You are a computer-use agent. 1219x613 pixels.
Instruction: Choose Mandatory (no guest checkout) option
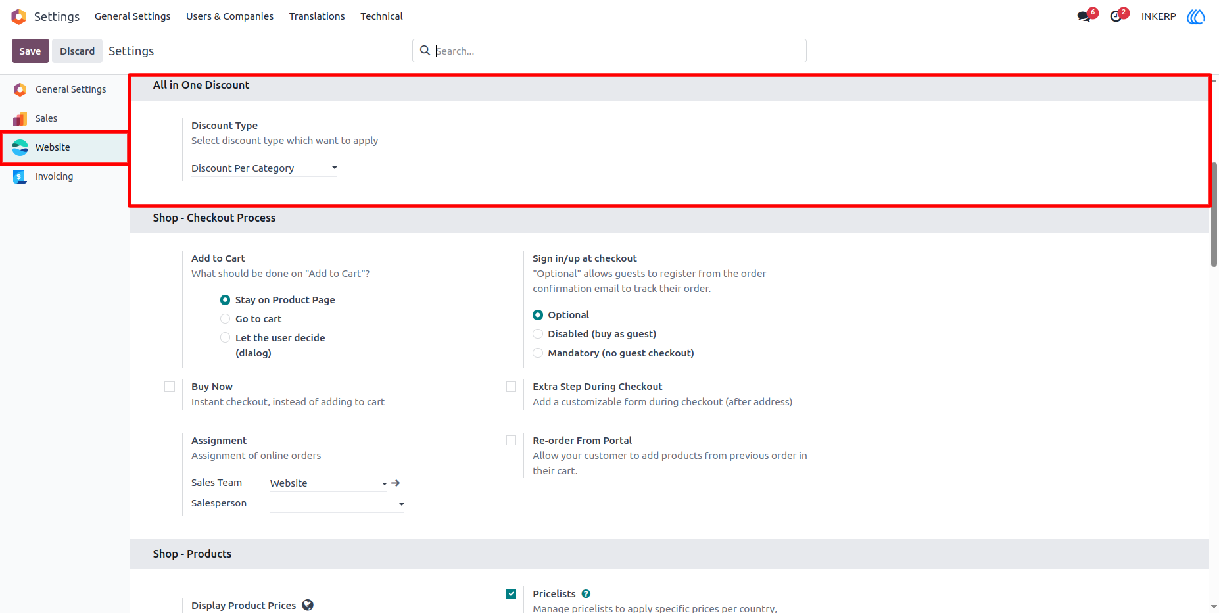point(538,353)
